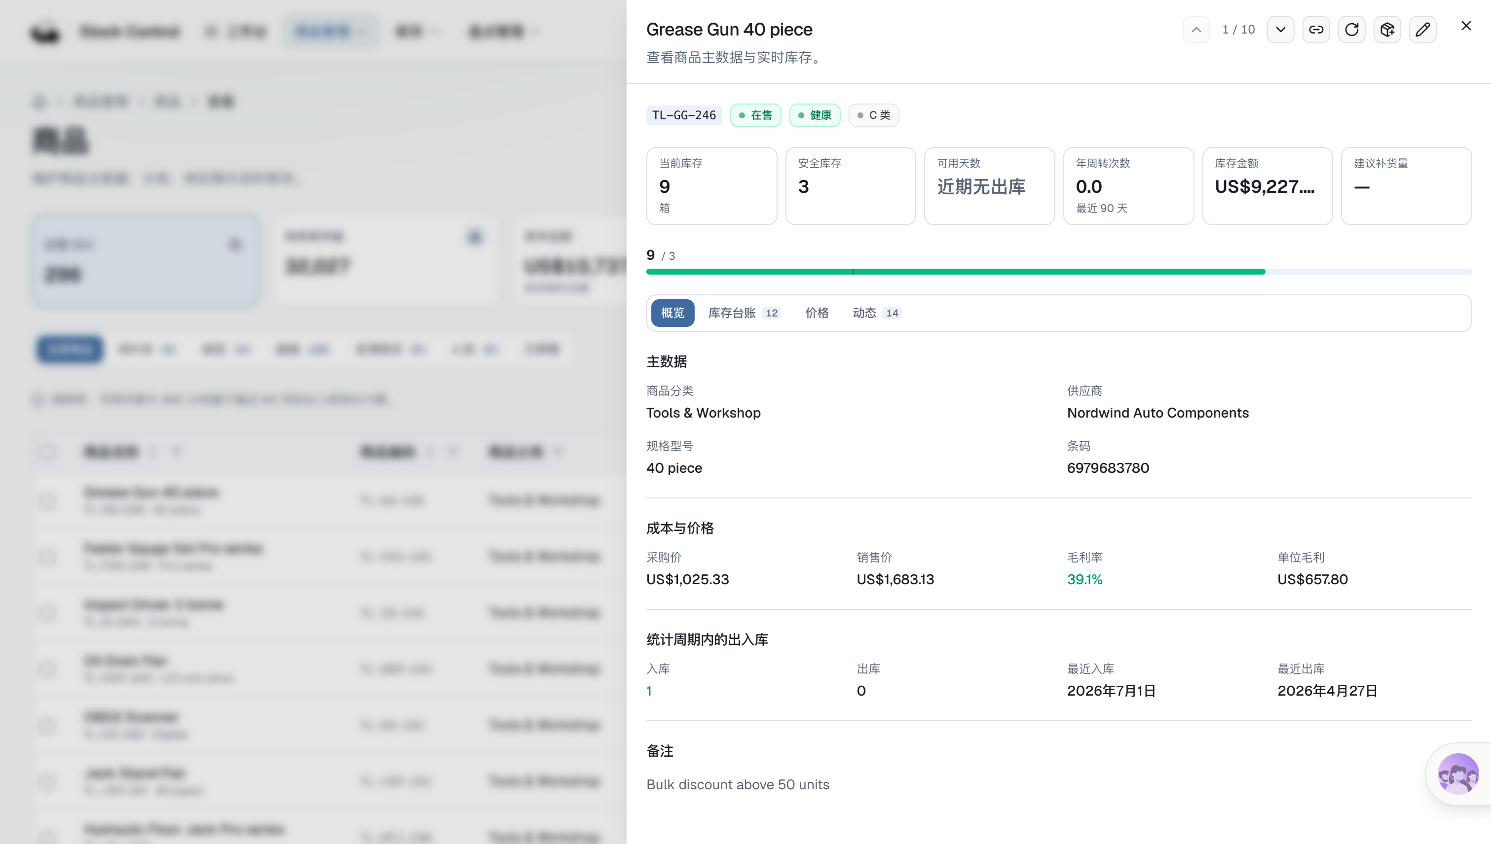Click purchase price US$1,025.33
Screen dimensions: 1491x844
click(x=687, y=579)
